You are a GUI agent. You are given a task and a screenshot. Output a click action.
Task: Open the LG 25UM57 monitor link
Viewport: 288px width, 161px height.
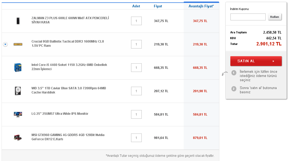coord(60,114)
